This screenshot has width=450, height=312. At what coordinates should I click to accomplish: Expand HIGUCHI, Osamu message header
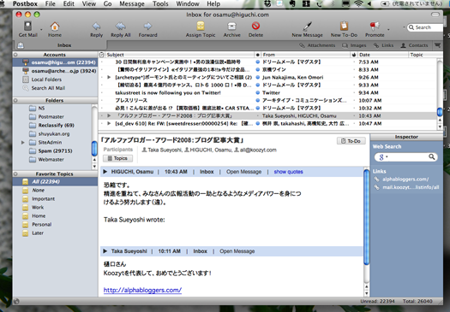tap(105, 172)
